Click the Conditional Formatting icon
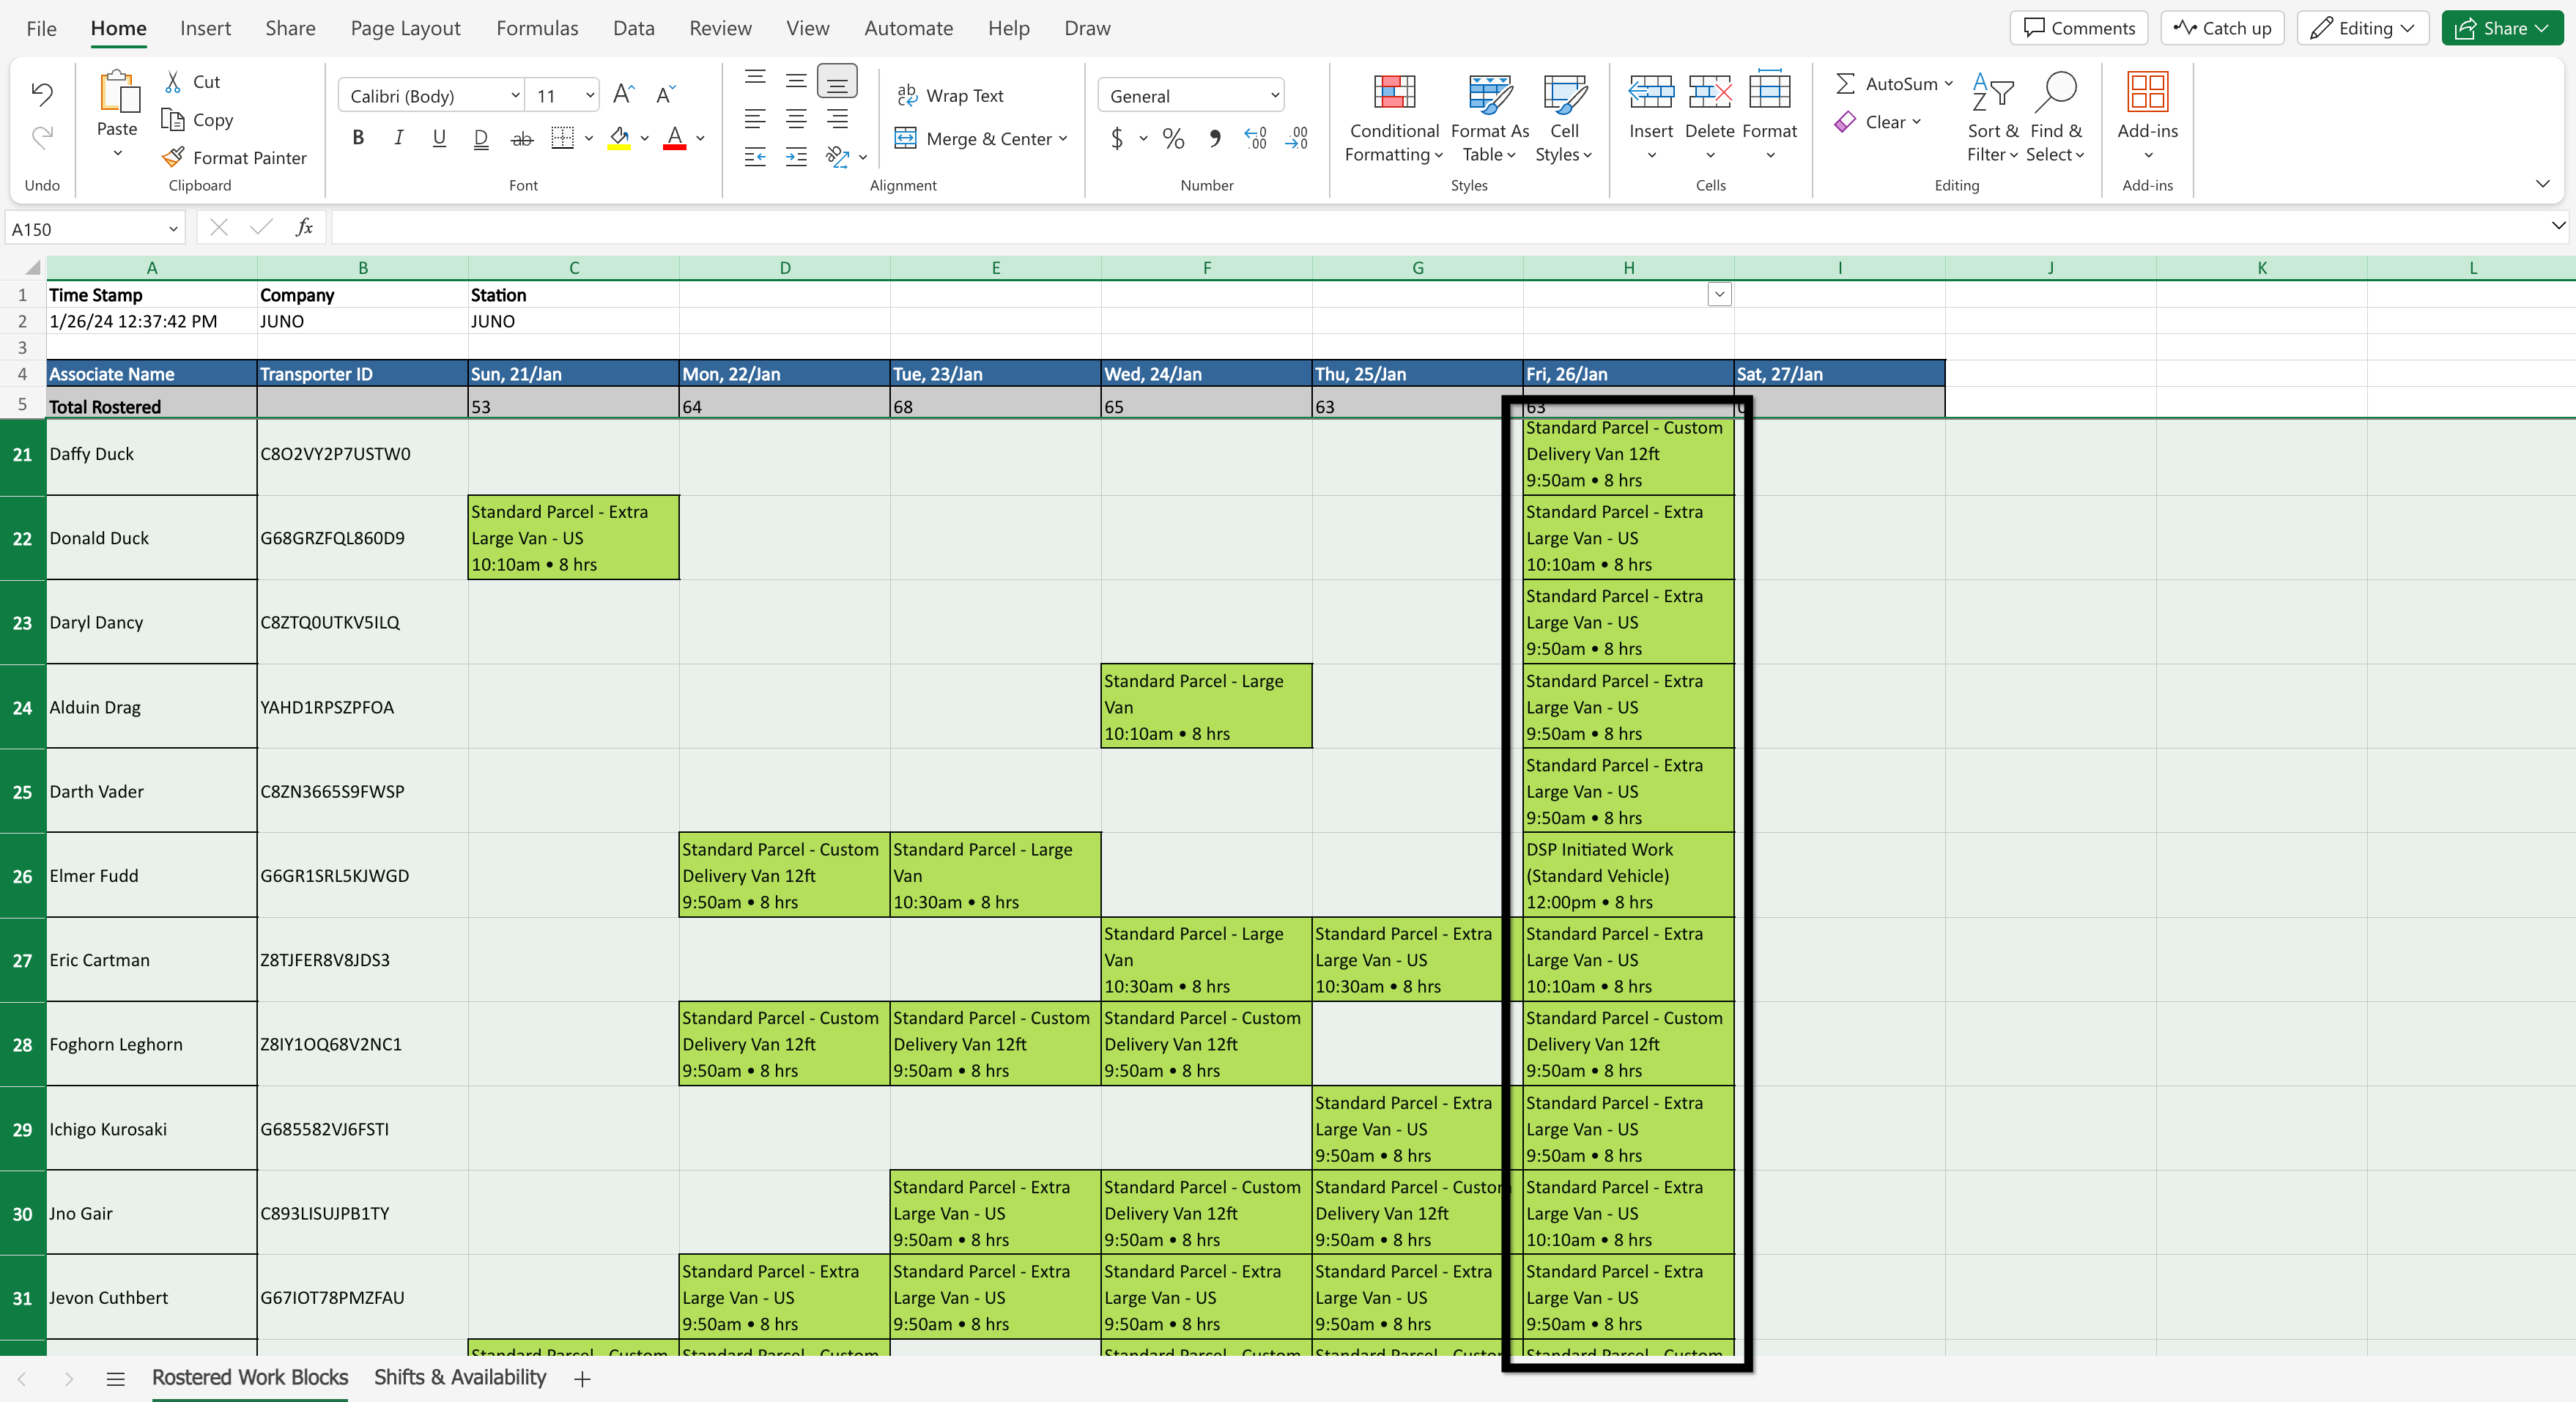 point(1394,92)
